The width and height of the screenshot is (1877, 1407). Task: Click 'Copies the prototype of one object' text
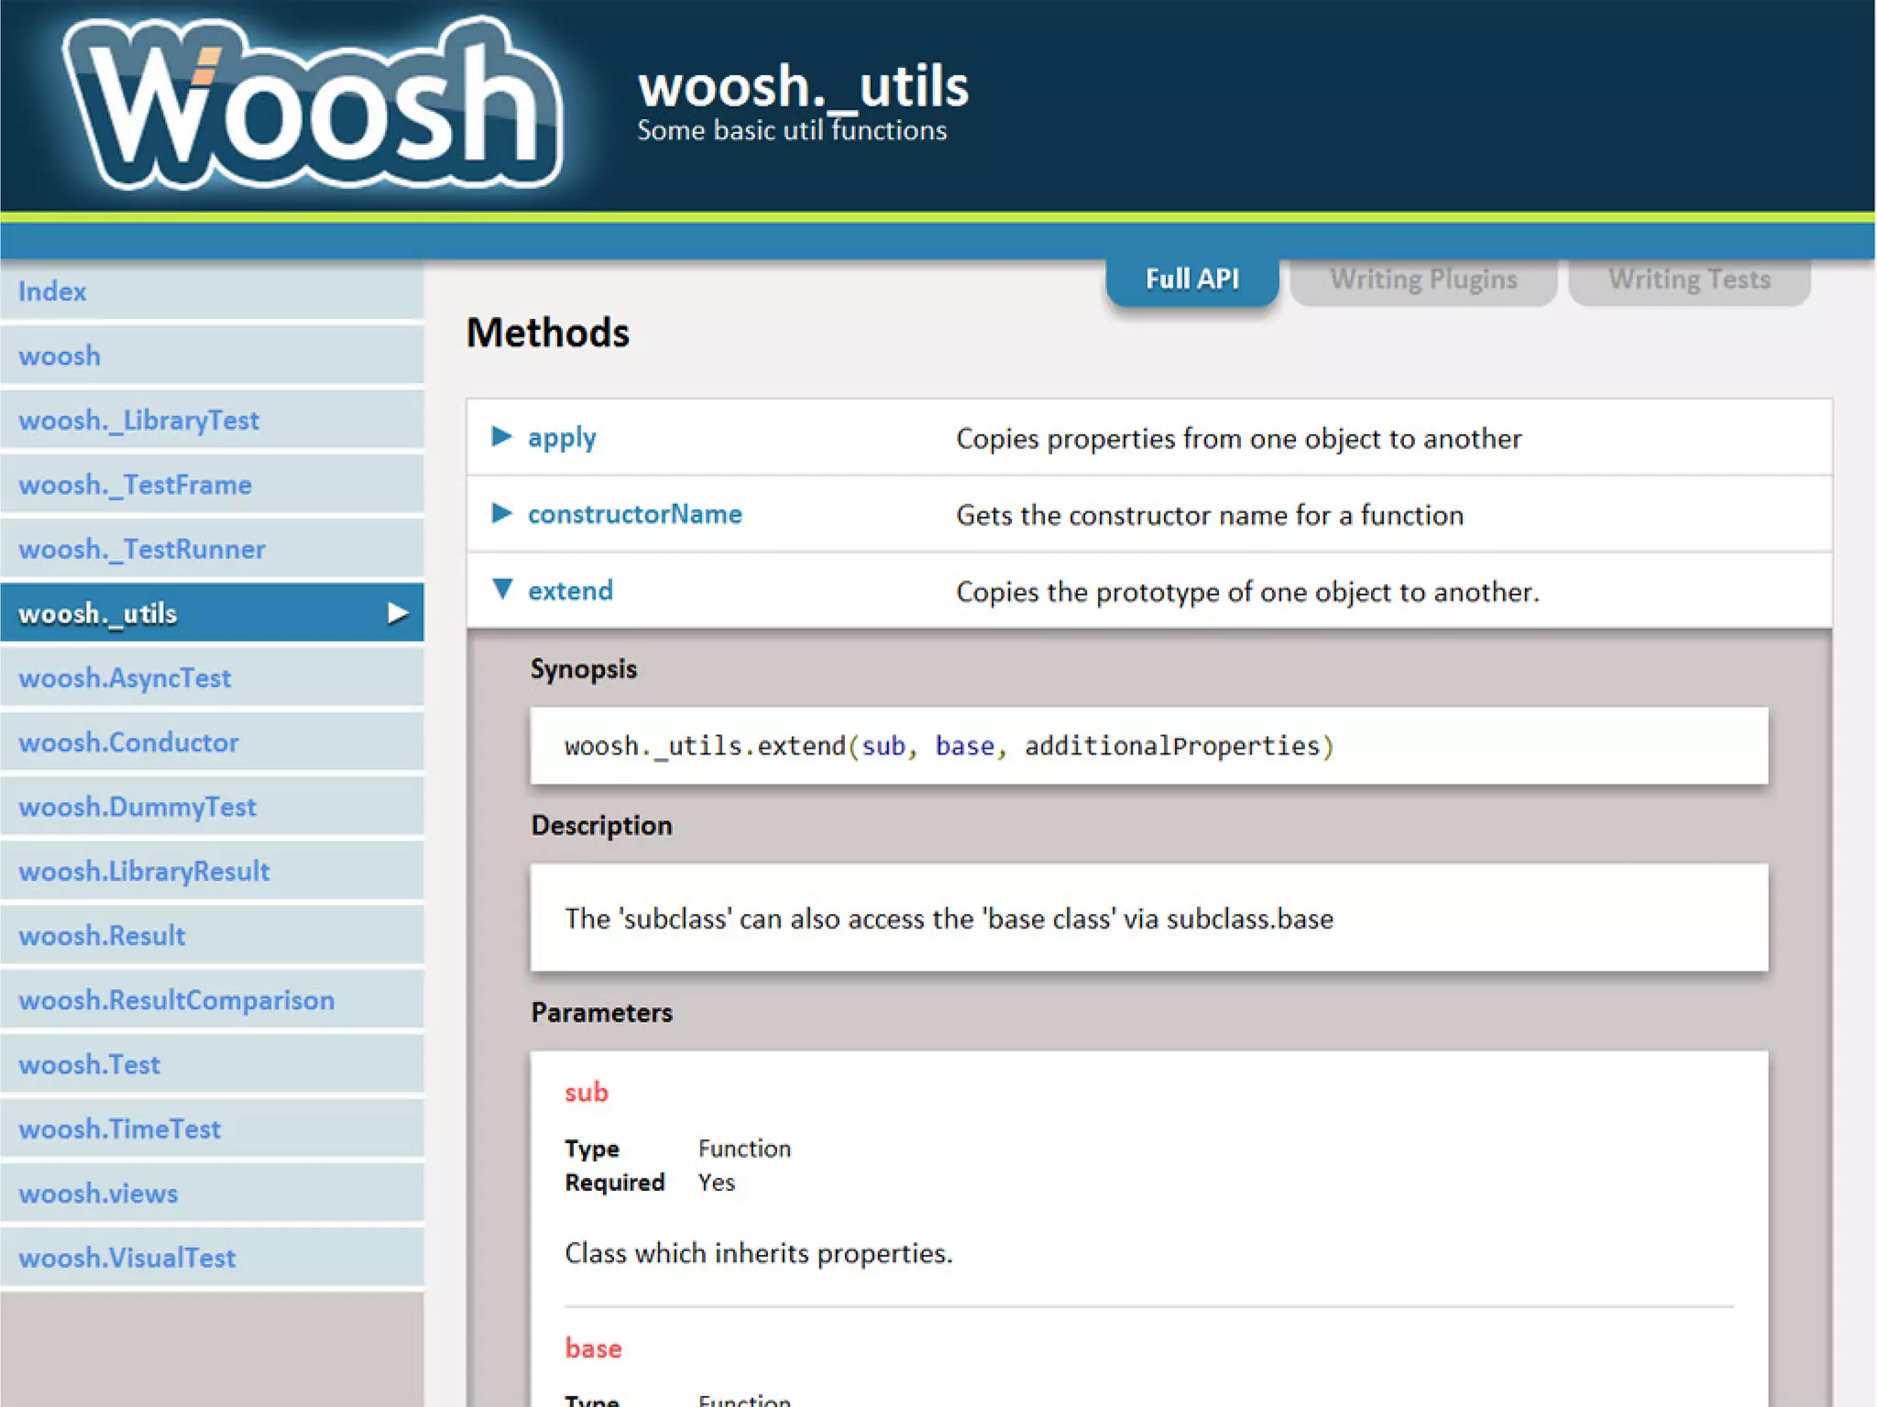[1247, 592]
